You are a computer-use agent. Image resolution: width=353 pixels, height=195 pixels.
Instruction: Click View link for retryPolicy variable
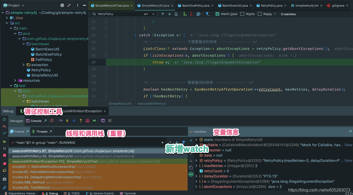348,161
